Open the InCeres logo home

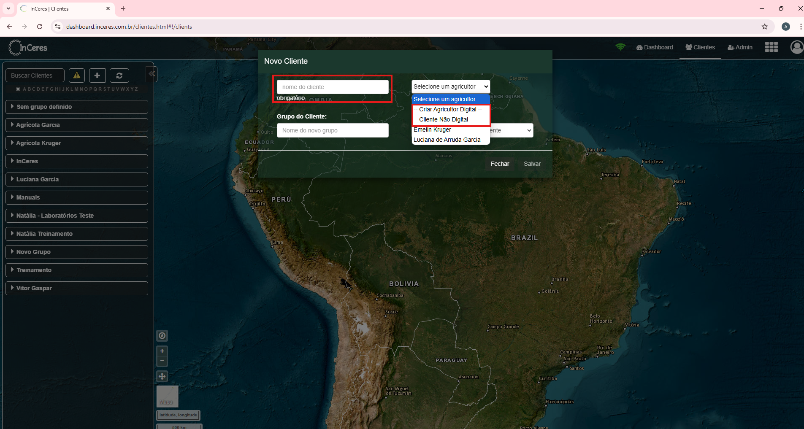coord(28,48)
